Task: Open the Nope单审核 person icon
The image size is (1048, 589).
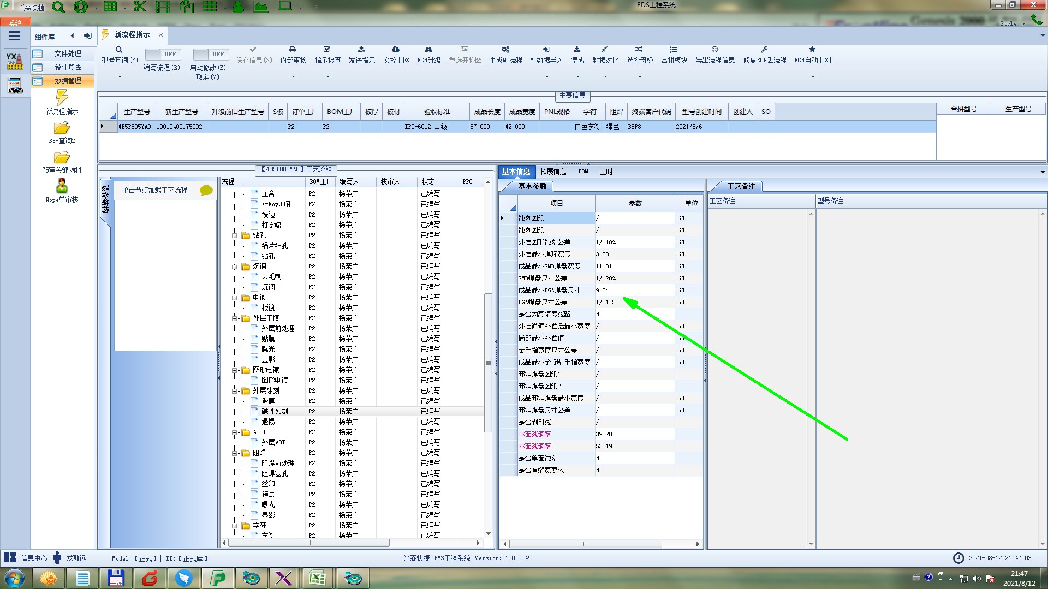Action: coord(62,187)
